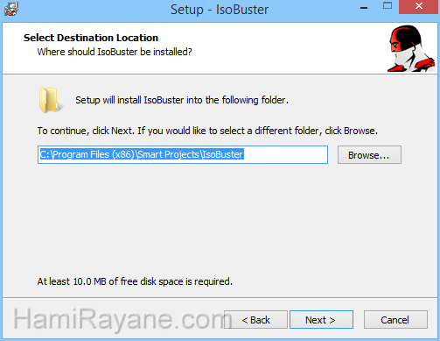Click the destination folder path field

click(x=183, y=154)
